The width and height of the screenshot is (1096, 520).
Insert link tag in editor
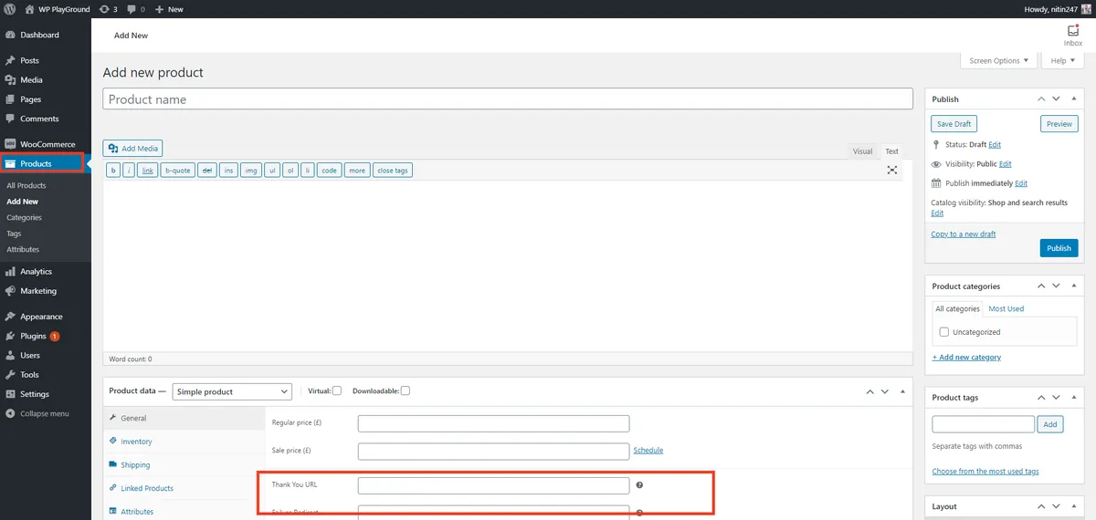coord(147,170)
